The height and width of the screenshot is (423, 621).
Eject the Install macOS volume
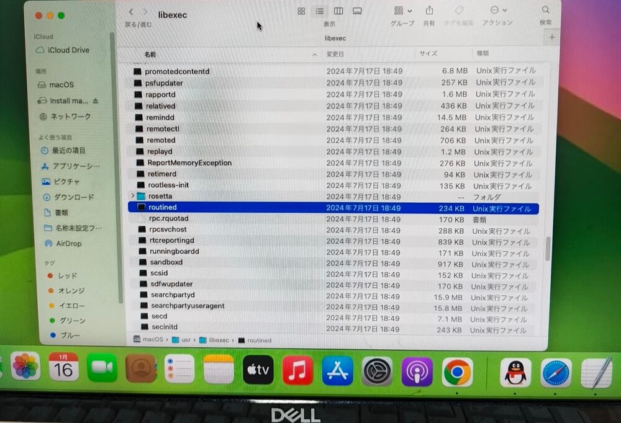(x=96, y=100)
